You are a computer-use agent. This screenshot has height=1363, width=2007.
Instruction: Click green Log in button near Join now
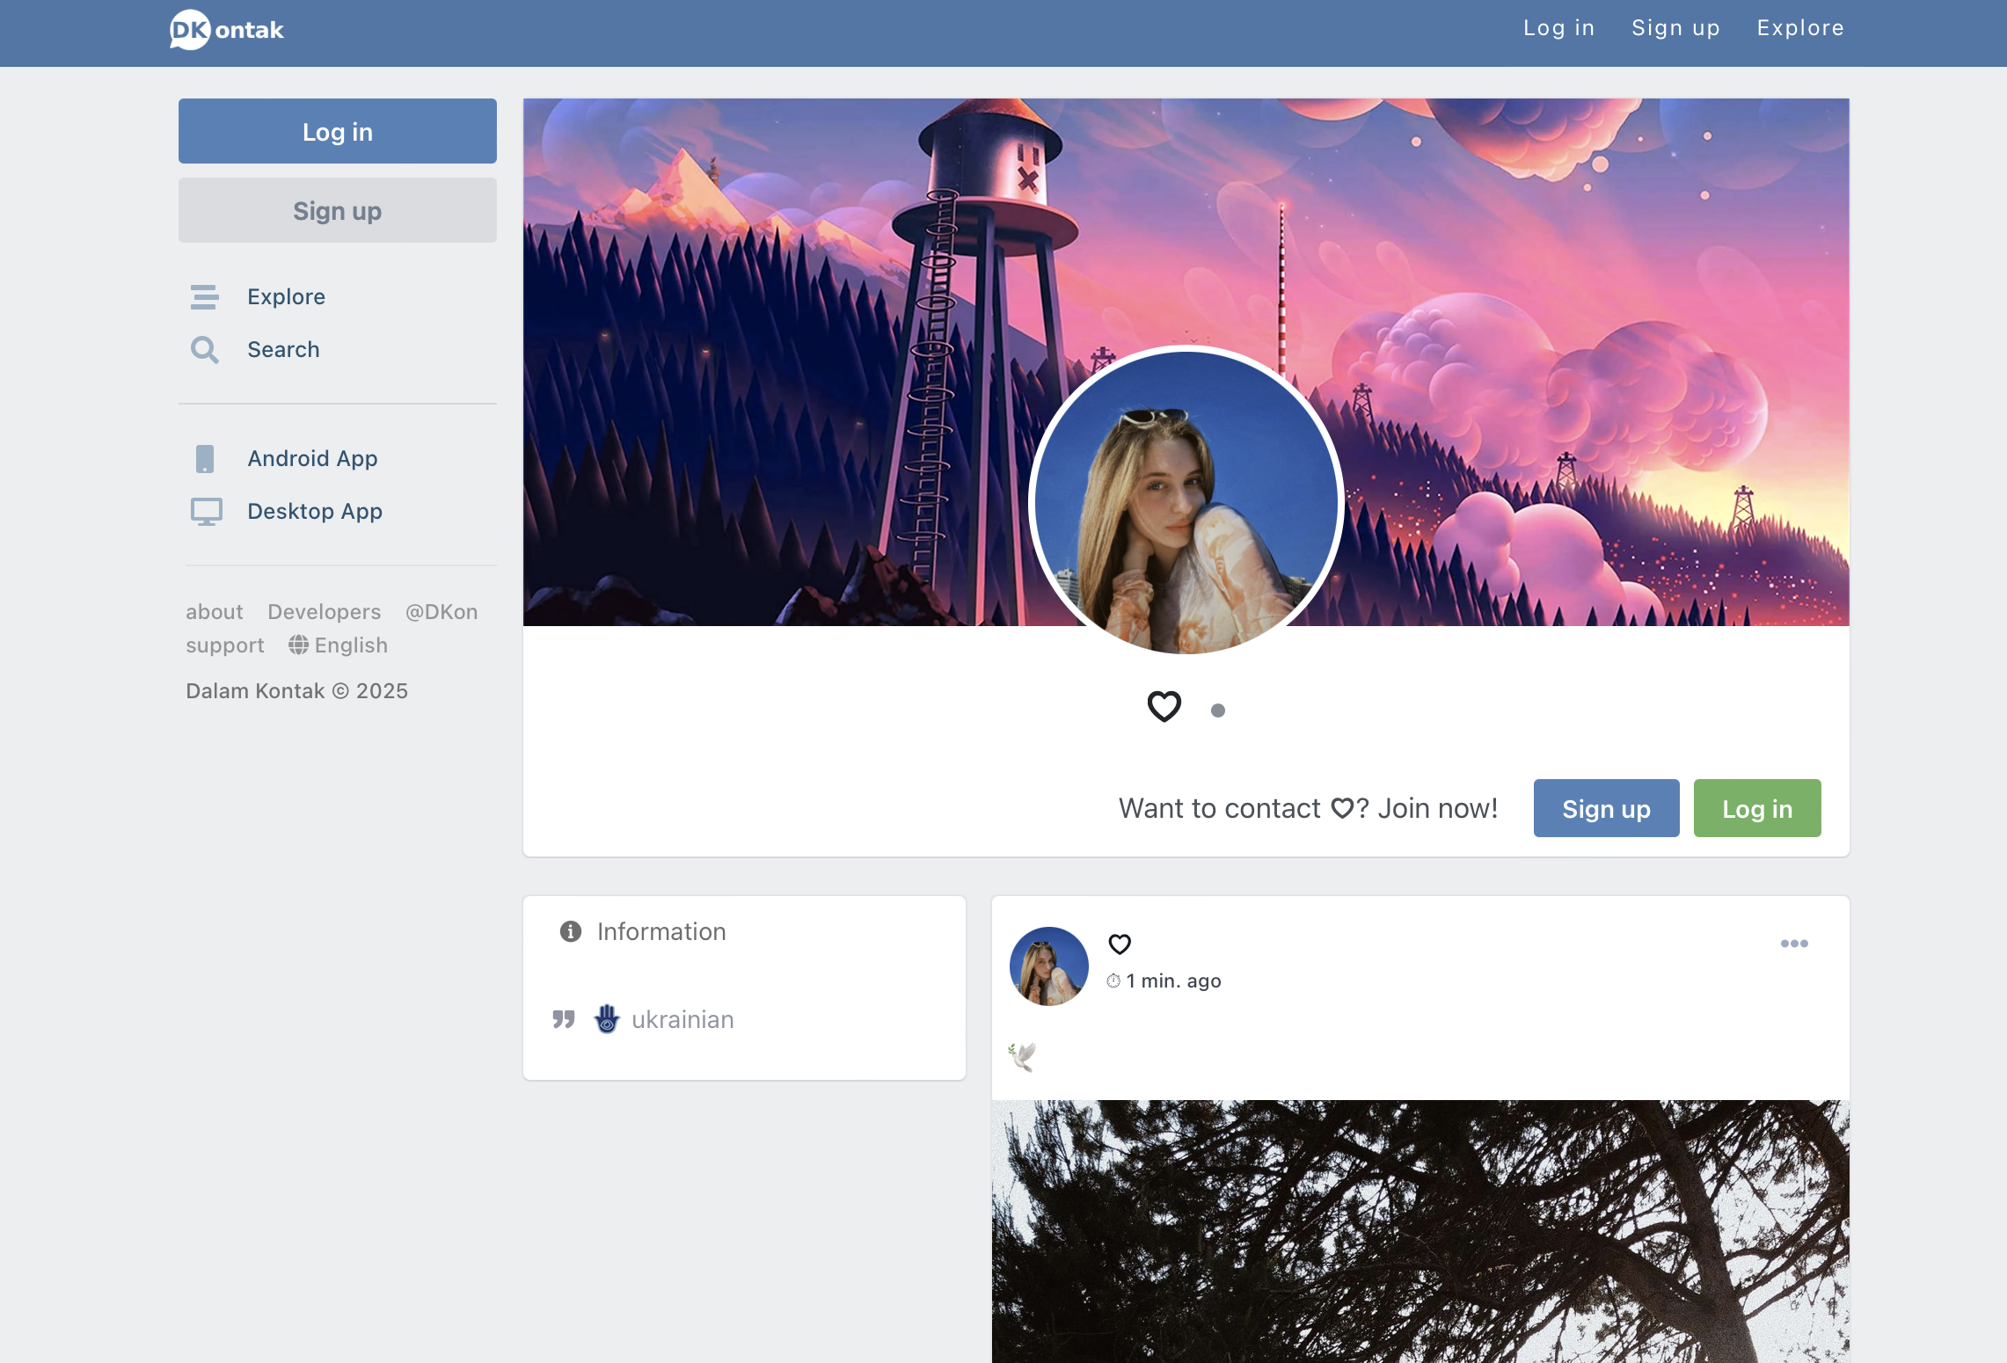(x=1756, y=809)
